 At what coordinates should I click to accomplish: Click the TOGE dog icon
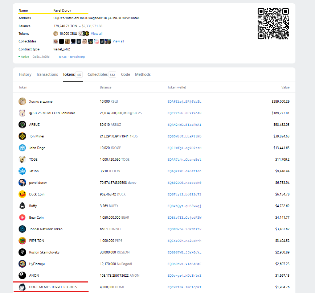click(x=22, y=159)
